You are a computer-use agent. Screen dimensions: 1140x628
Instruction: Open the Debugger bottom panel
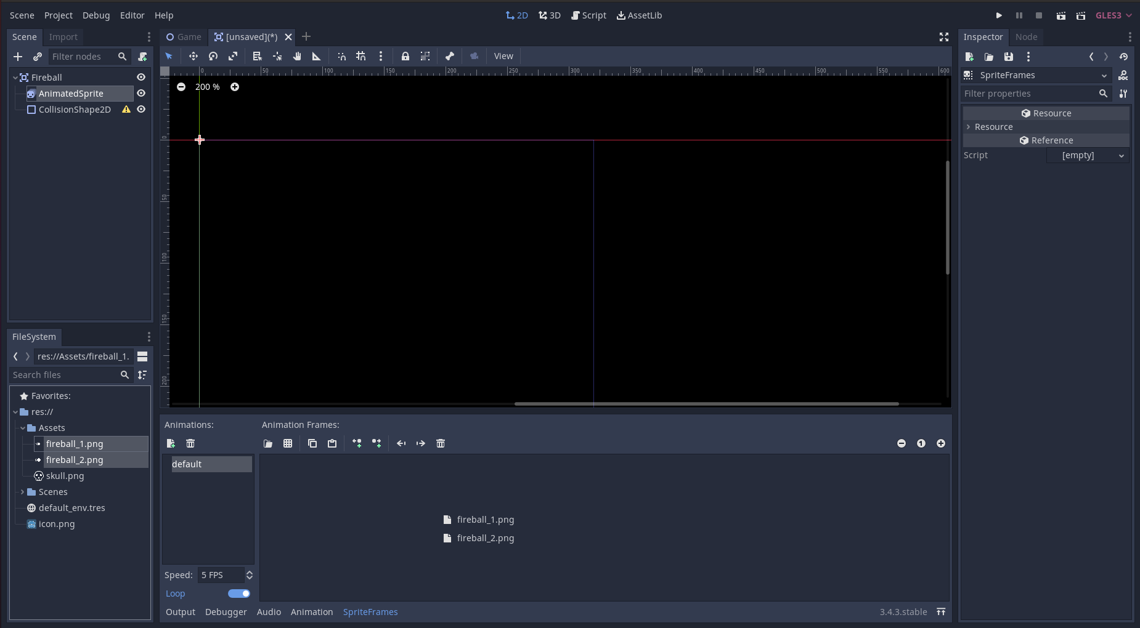pos(226,612)
